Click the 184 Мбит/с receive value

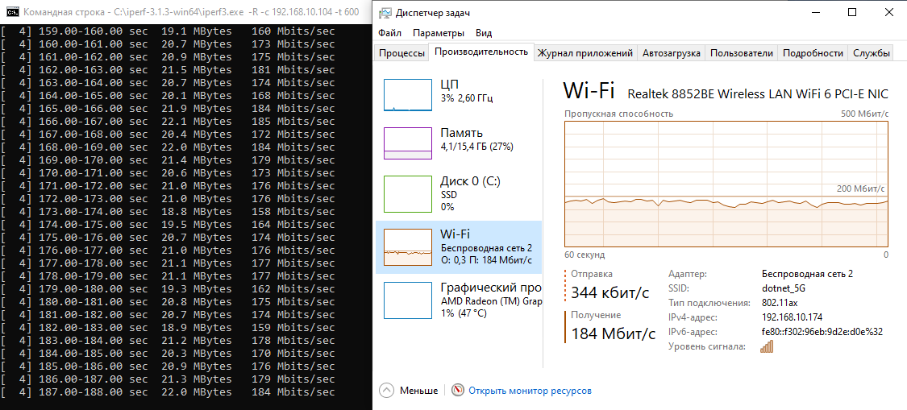coord(614,333)
